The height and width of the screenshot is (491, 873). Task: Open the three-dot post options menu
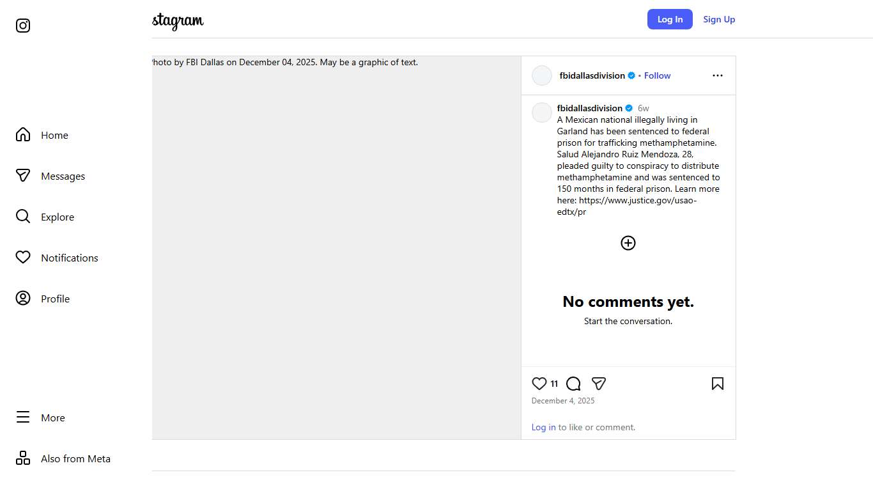tap(718, 75)
